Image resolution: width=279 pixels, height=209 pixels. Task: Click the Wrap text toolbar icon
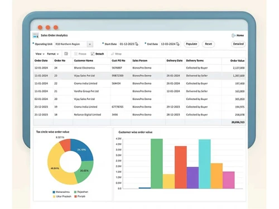[x=112, y=54]
